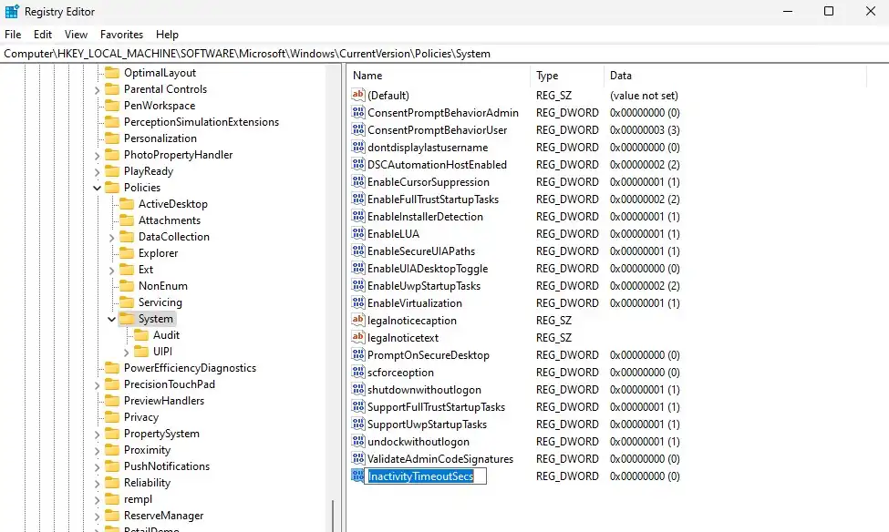Screen dimensions: 889x532
Task: Open the Help menu
Action: click(167, 35)
